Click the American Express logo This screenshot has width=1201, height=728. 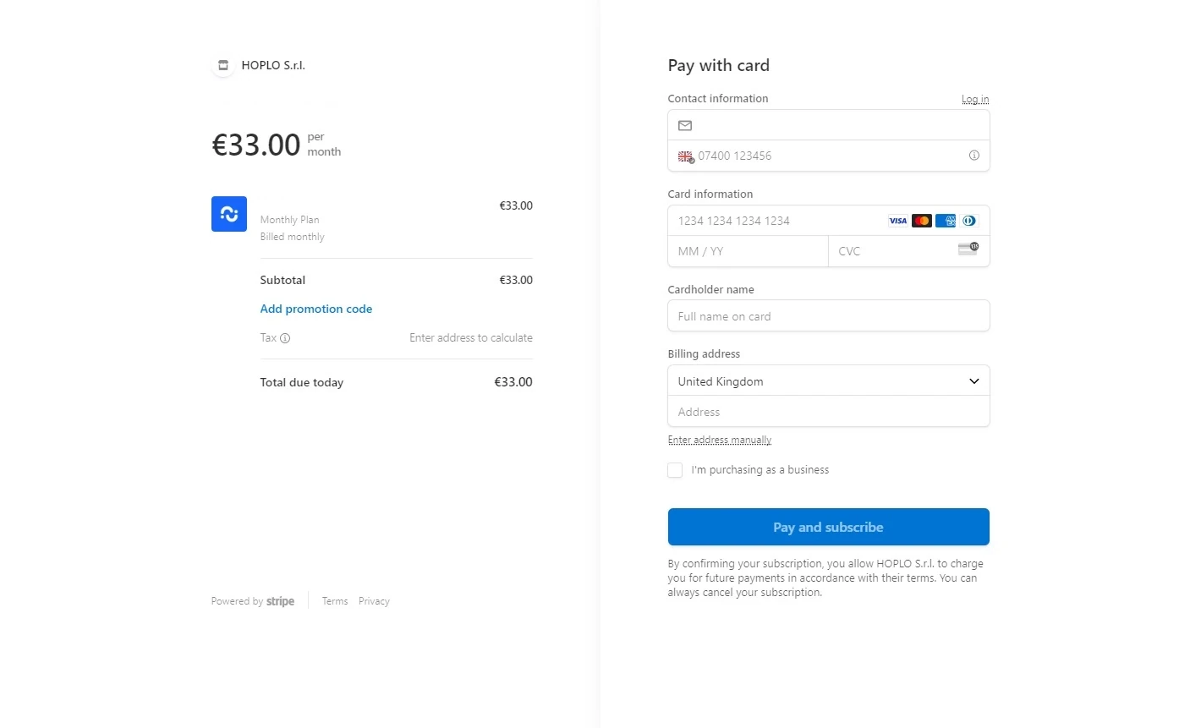[x=945, y=221]
